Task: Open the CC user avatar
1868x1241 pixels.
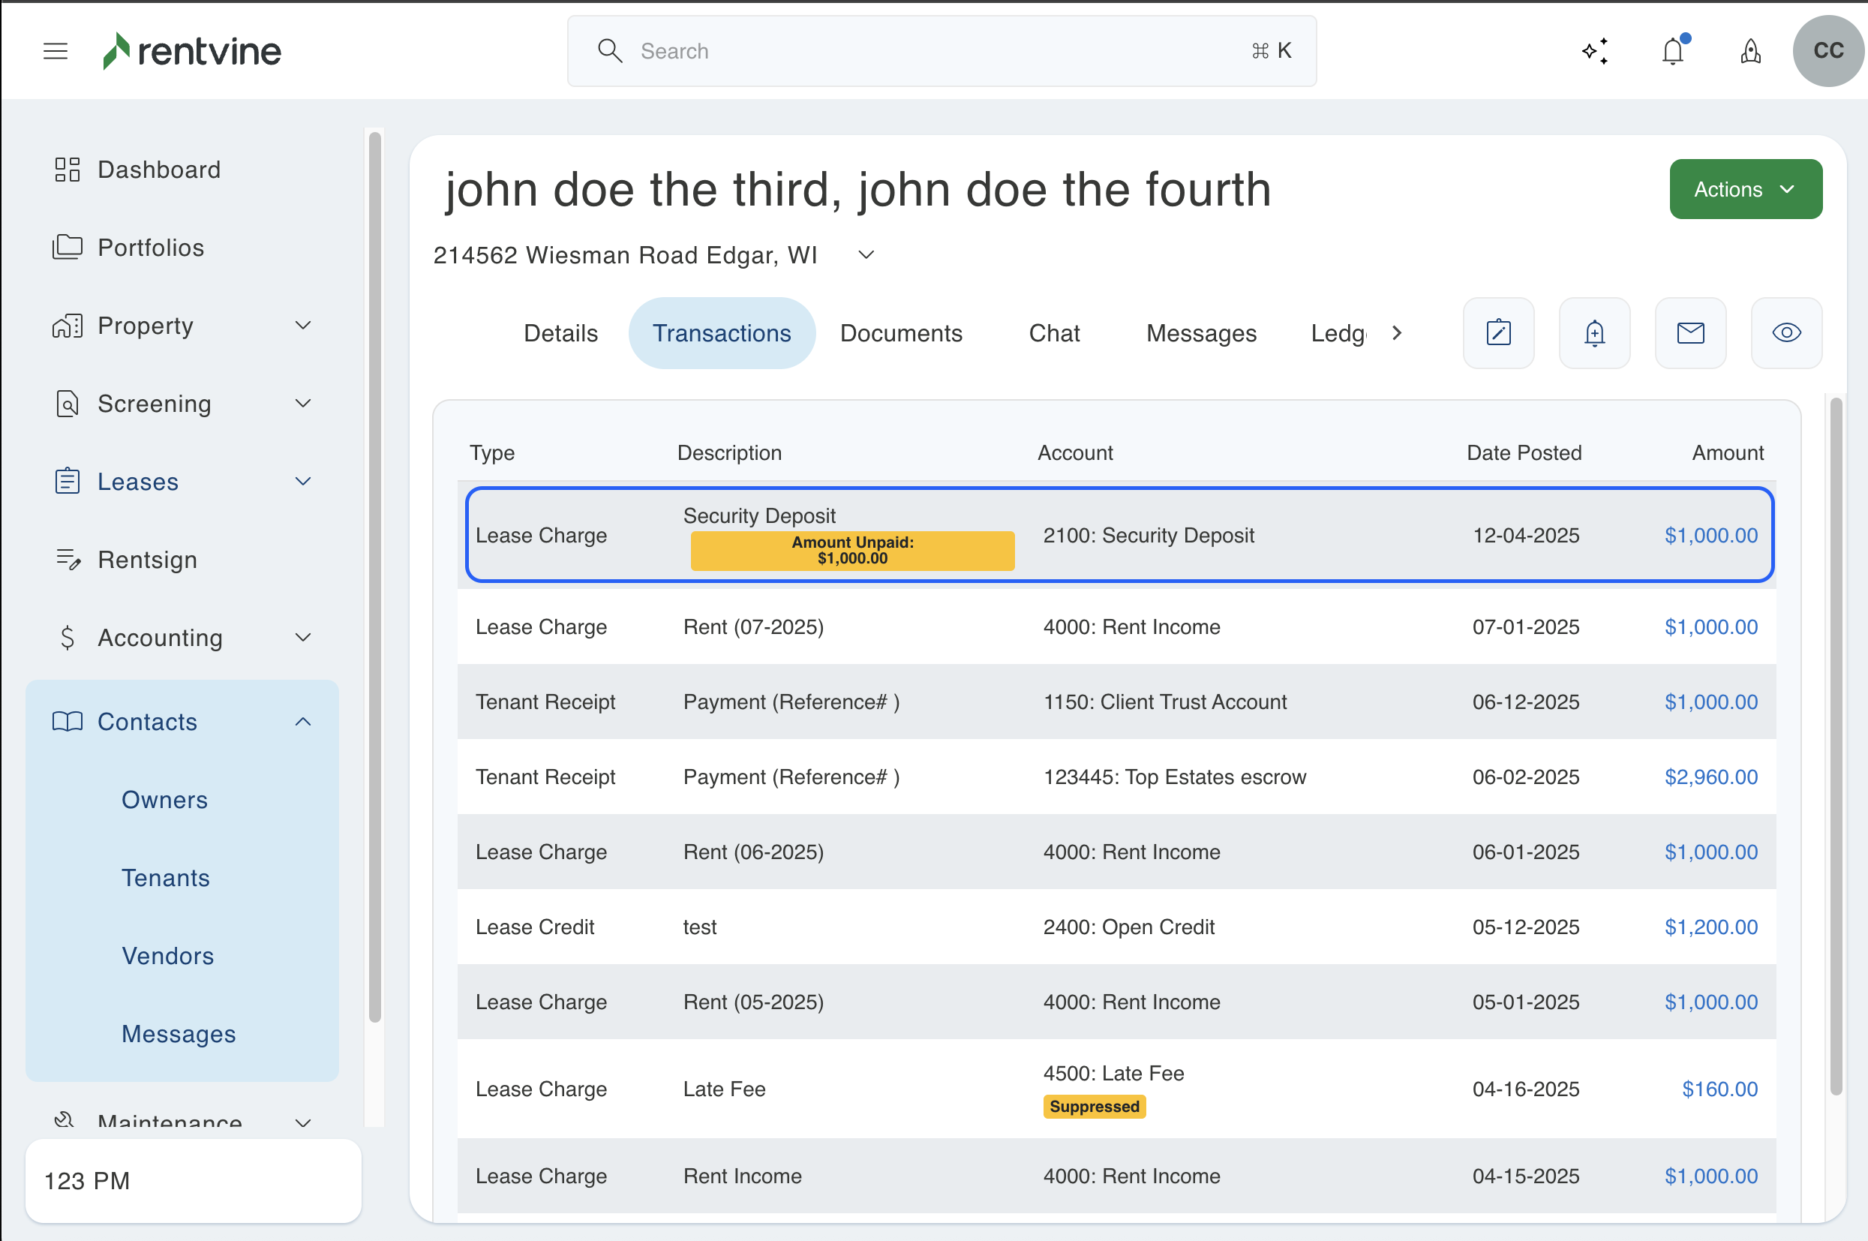Action: pos(1827,52)
